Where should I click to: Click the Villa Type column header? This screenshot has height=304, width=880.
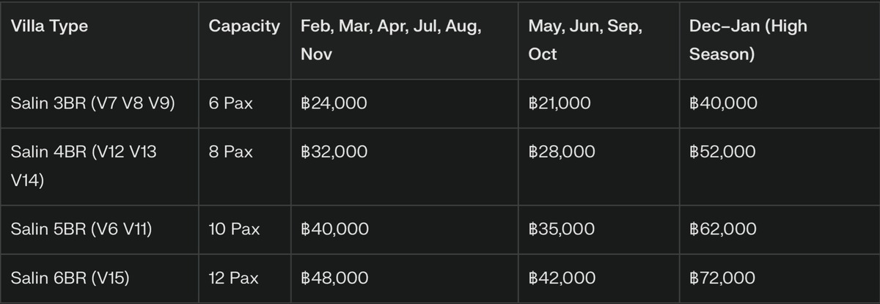tap(49, 26)
